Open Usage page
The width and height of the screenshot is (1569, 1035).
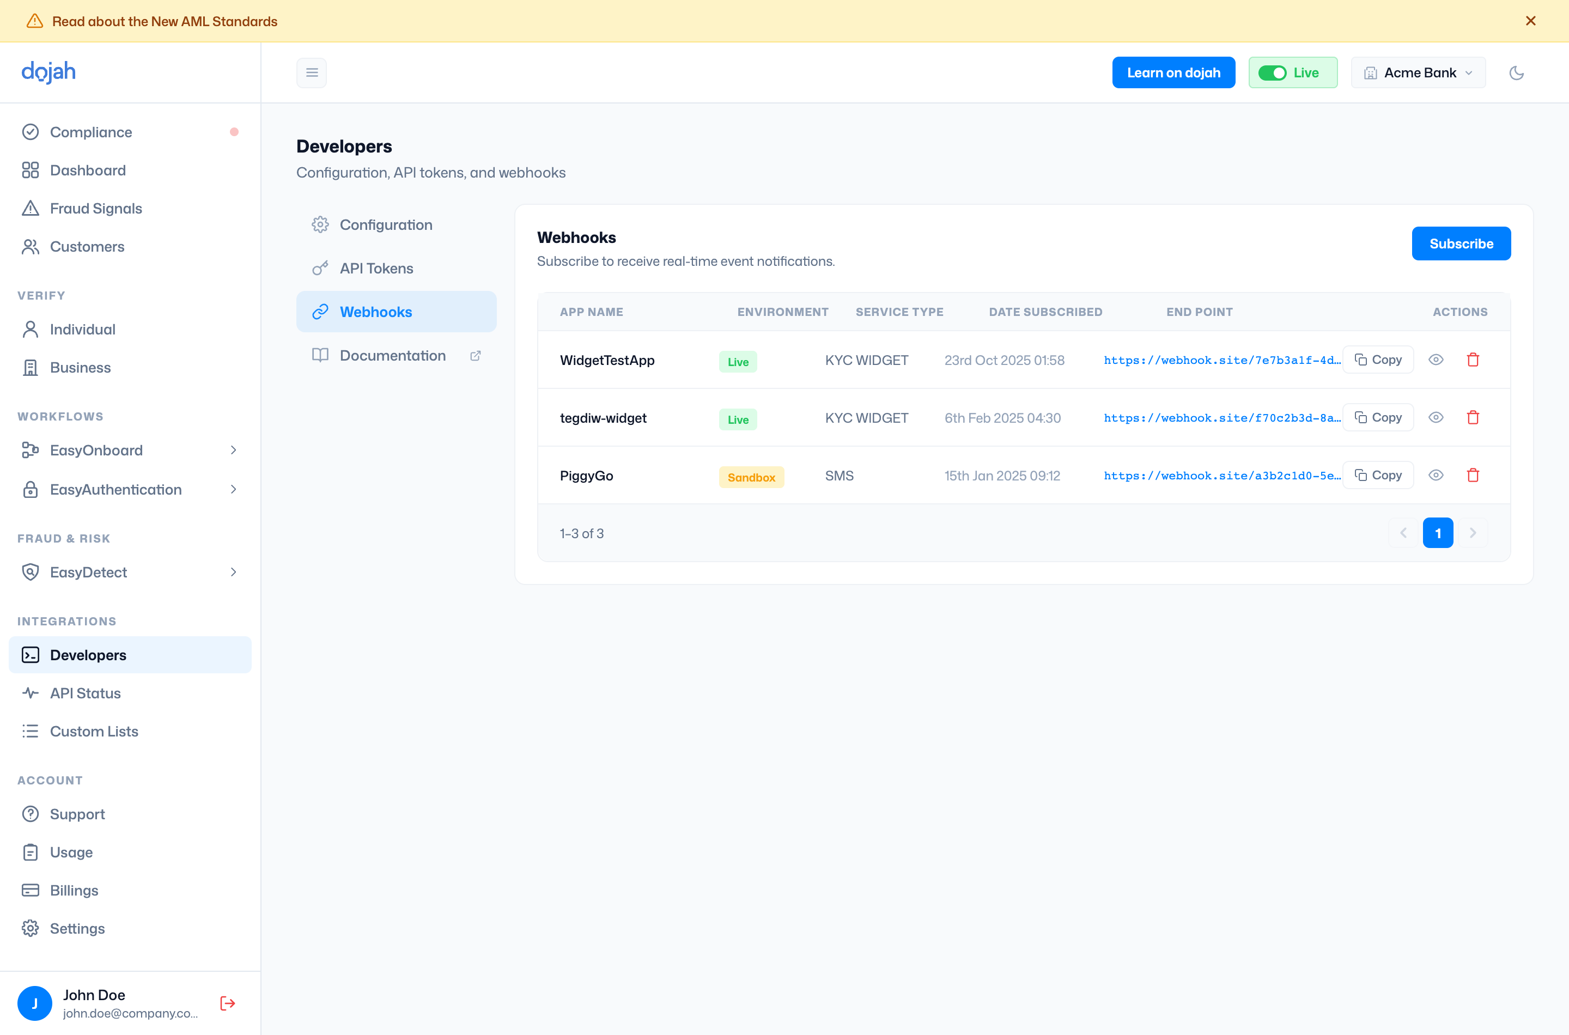130,852
